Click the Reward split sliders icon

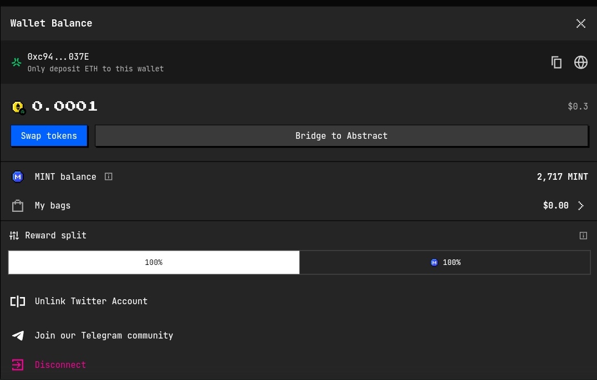[x=14, y=236]
